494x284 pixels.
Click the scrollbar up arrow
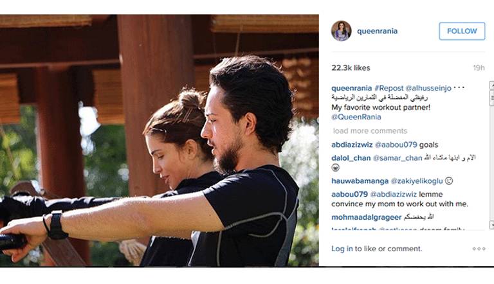[491, 85]
